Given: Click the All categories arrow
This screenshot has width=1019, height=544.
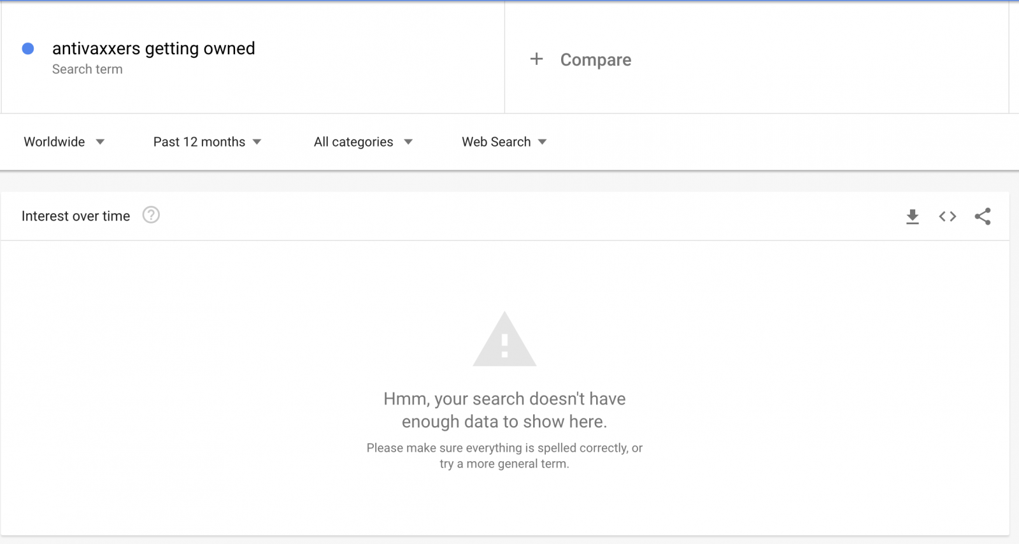Looking at the screenshot, I should (x=408, y=142).
